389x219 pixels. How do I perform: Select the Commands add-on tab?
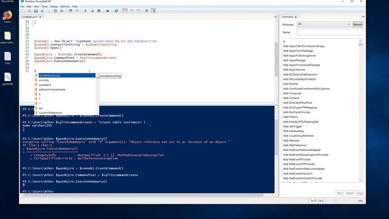pos(287,17)
